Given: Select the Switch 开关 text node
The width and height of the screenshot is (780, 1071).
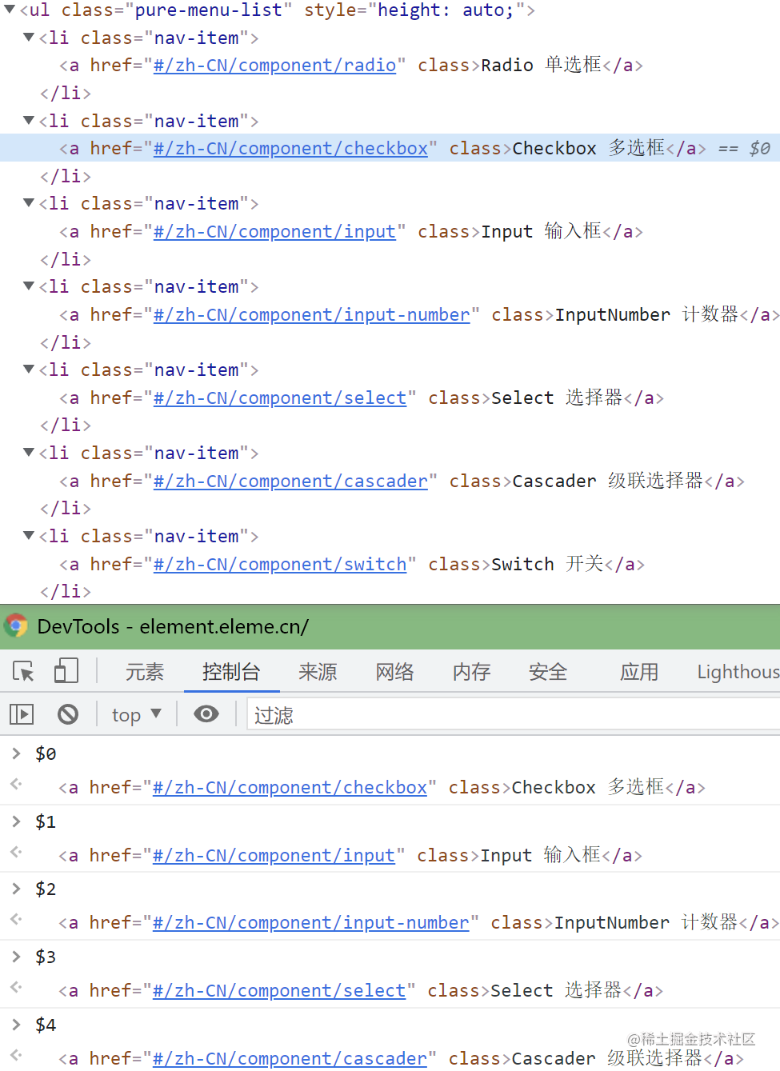Looking at the screenshot, I should 547,565.
